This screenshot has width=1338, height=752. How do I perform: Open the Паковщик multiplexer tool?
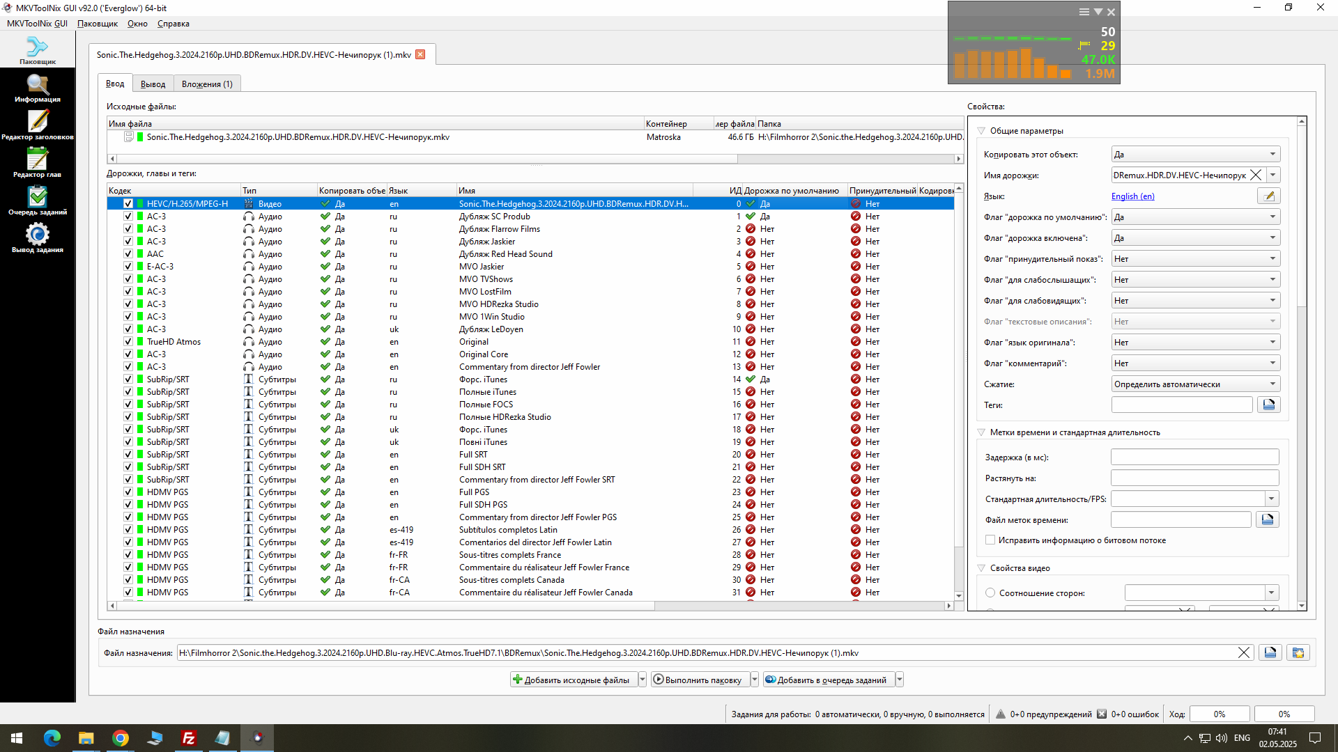(x=38, y=51)
